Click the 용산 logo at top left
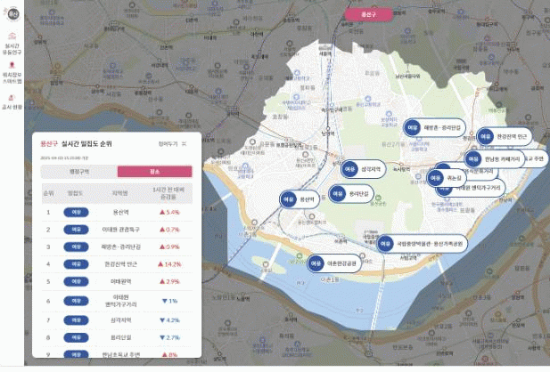The image size is (550, 372). 13,15
